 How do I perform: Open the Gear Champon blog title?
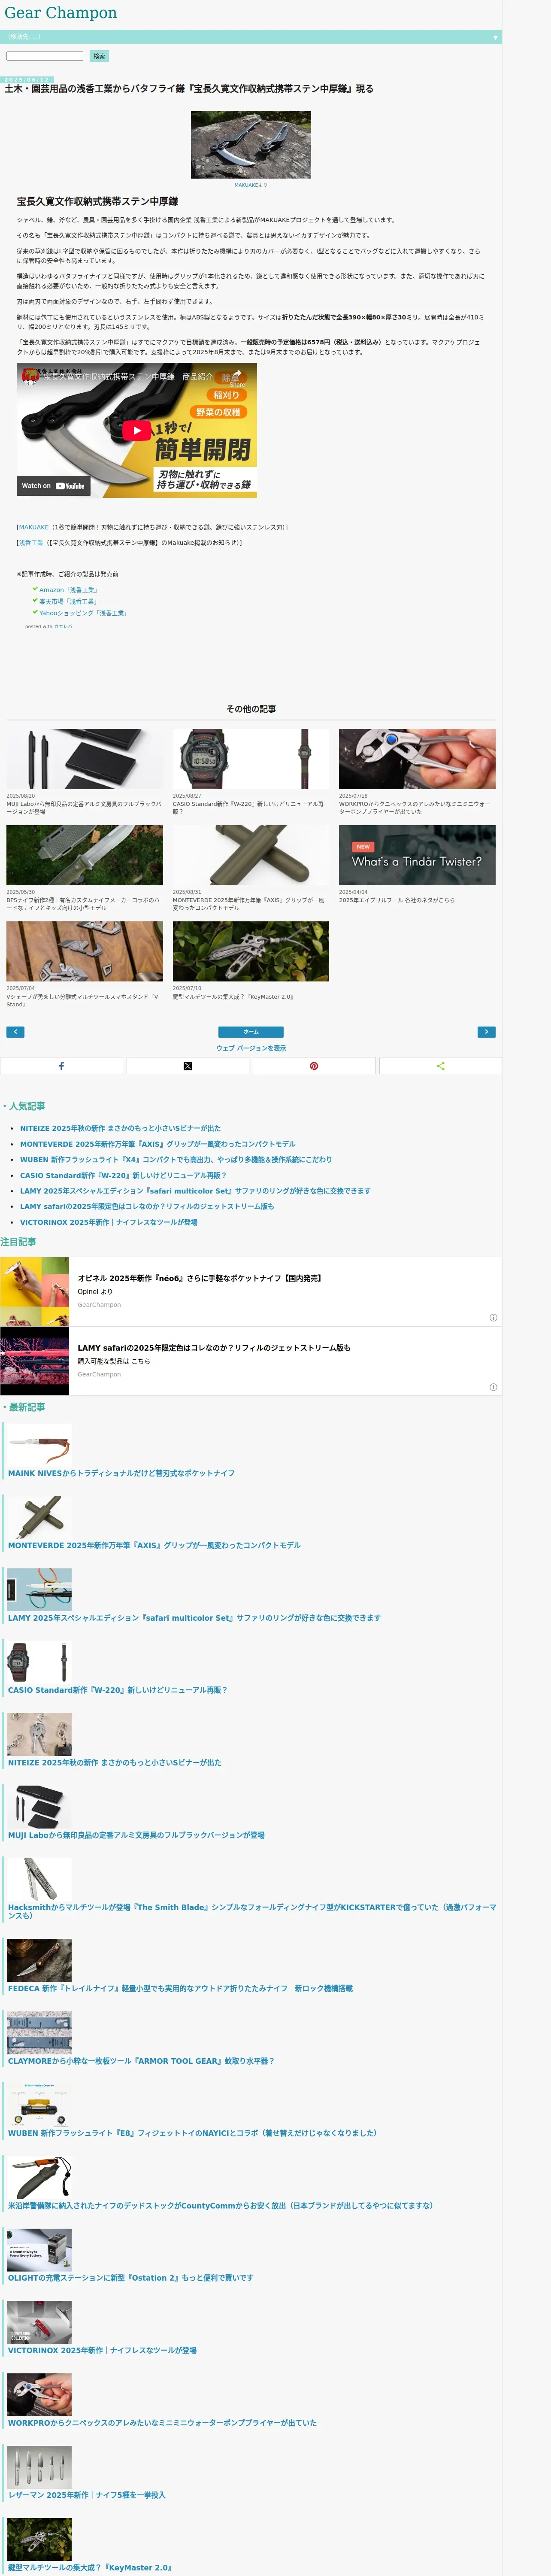pos(61,13)
